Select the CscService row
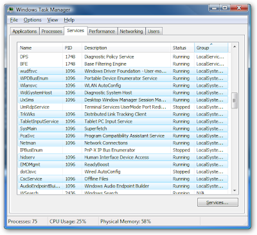 click(x=123, y=179)
